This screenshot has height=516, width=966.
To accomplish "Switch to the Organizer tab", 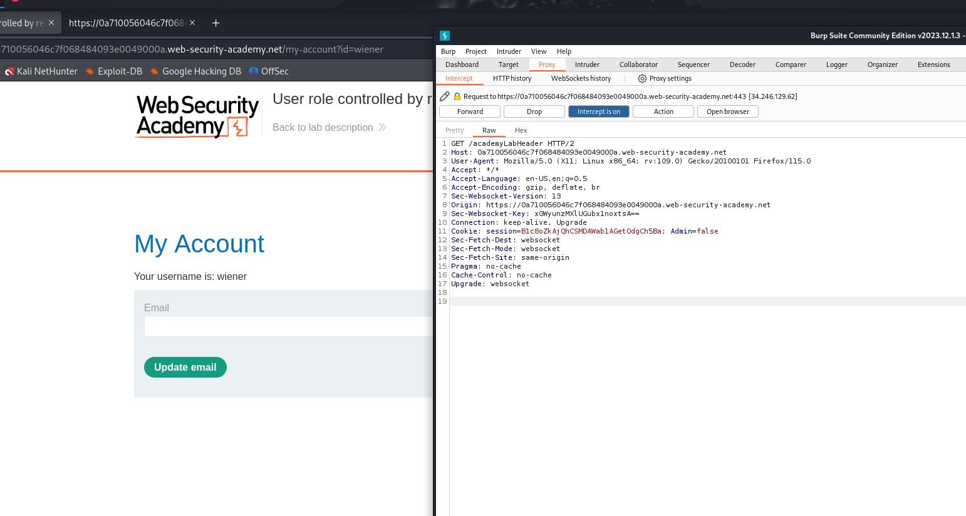I will tap(882, 64).
